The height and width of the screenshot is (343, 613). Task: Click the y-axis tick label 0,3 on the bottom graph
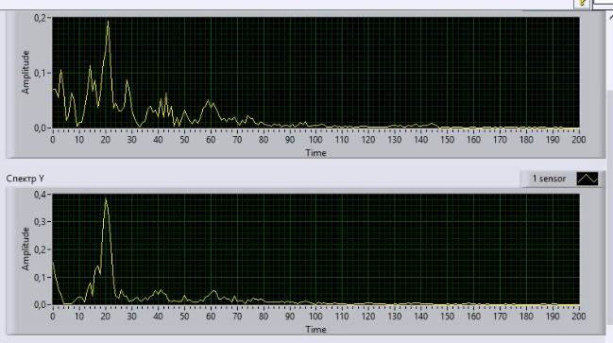click(x=40, y=222)
